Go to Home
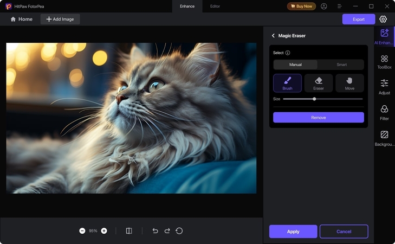 22,19
